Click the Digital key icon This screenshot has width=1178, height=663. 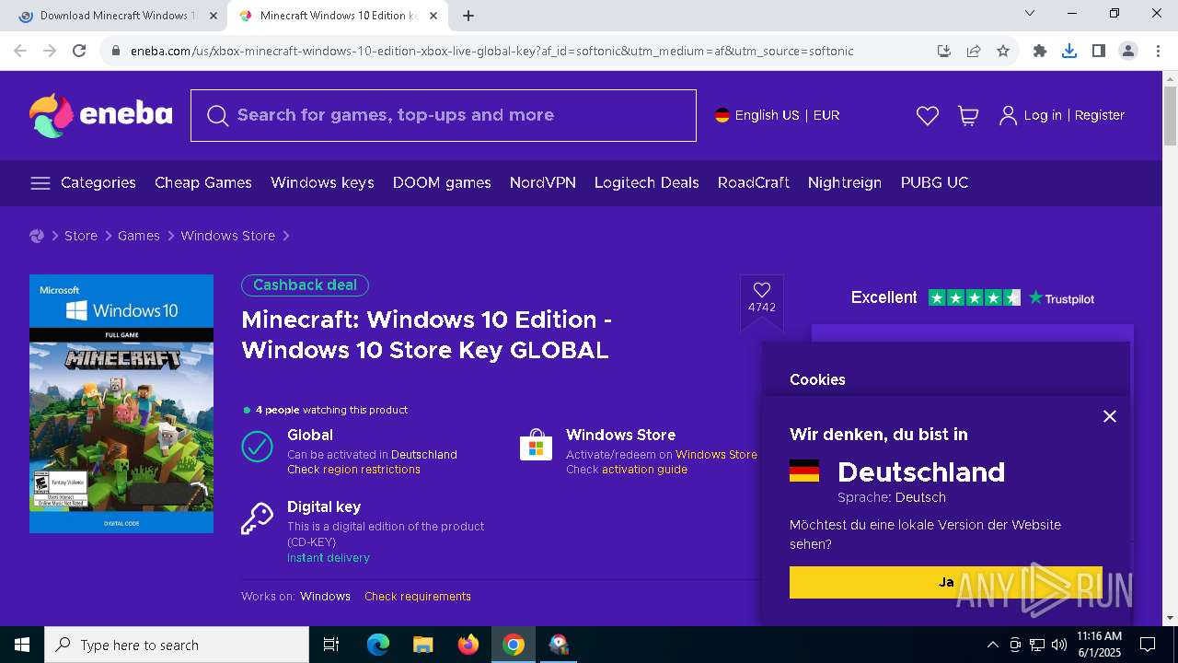[257, 518]
